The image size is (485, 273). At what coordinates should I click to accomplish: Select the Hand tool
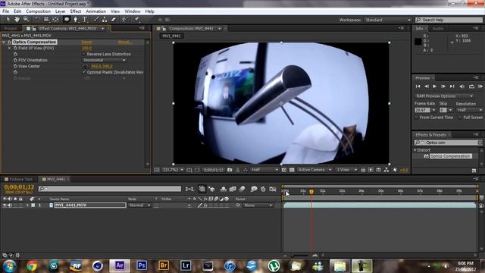17,20
